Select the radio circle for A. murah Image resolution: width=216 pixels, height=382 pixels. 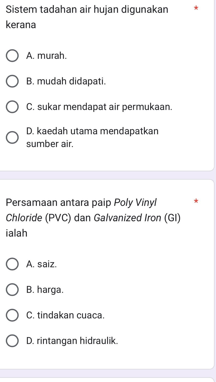(12, 56)
